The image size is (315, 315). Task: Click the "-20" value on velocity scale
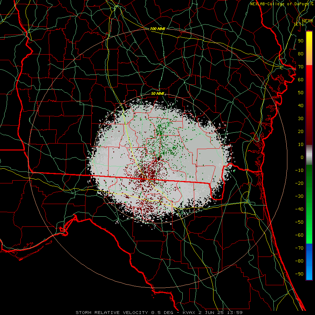(299, 183)
